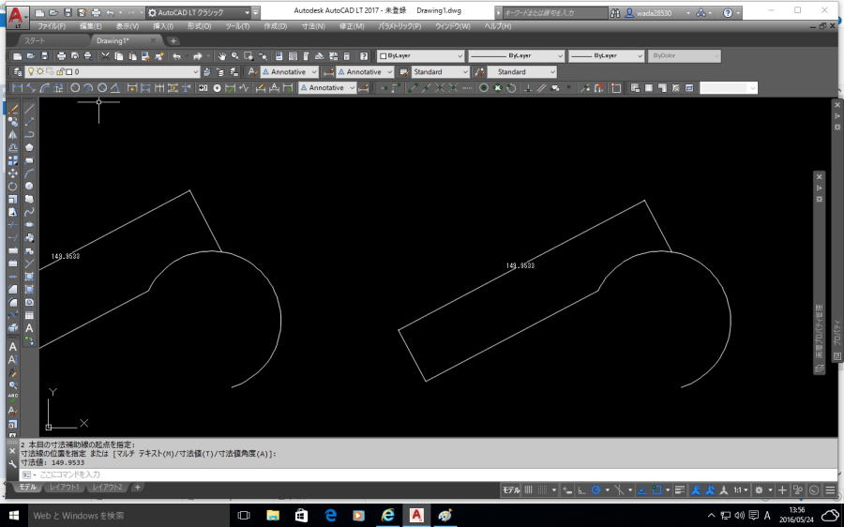Select the Polygon draw tool
Viewport: 844px width, 527px height.
click(29, 147)
